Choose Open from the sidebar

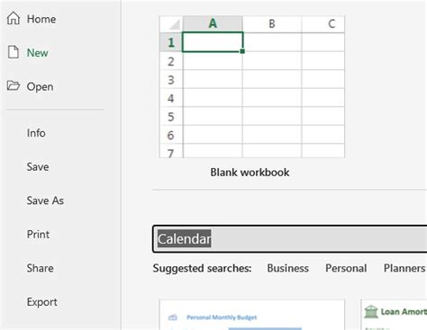[x=40, y=86]
